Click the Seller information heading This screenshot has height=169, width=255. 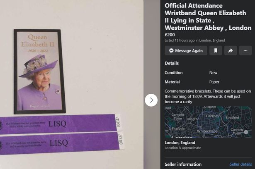point(183,164)
